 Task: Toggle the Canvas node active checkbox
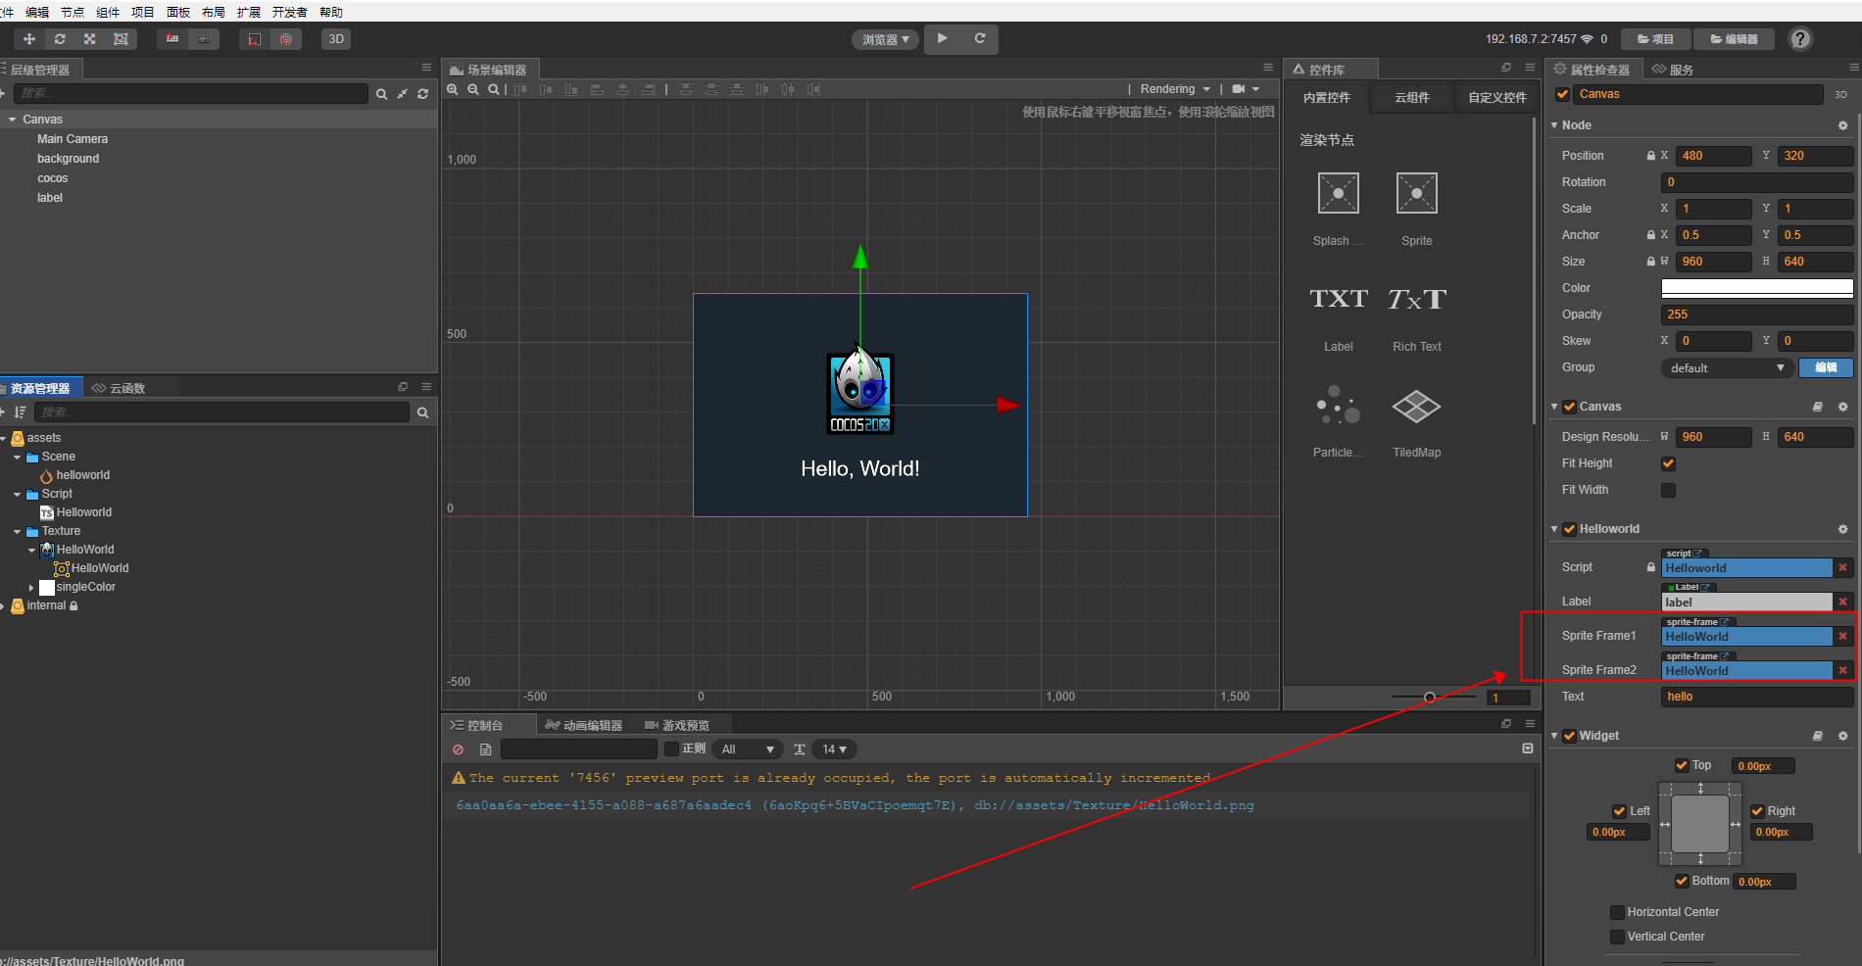click(1562, 94)
